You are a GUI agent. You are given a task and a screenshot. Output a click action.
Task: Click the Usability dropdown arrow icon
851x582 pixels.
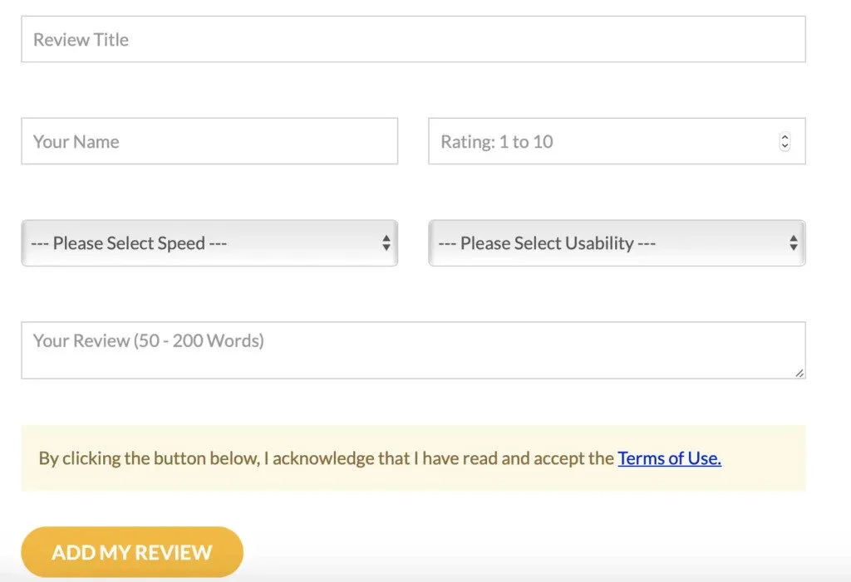click(793, 243)
